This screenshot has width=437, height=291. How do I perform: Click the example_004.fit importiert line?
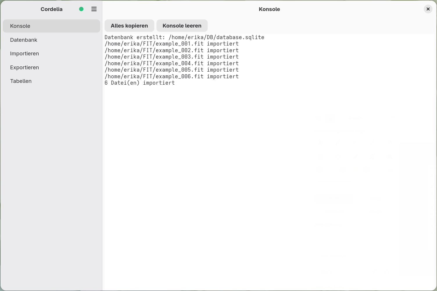172,63
